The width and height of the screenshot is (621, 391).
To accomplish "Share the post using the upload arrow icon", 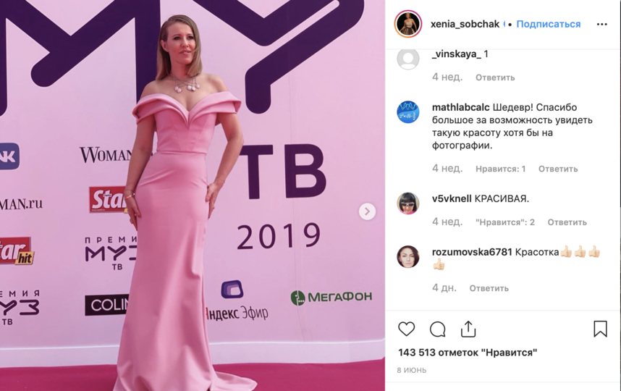I will (x=468, y=329).
